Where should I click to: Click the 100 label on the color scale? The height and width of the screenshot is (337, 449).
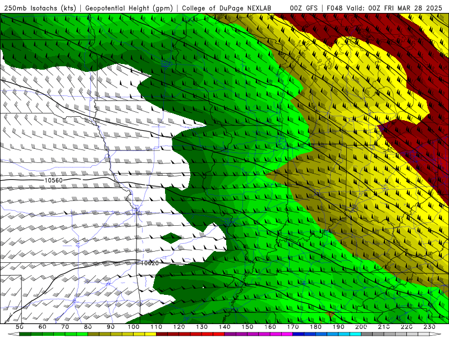[x=134, y=327]
